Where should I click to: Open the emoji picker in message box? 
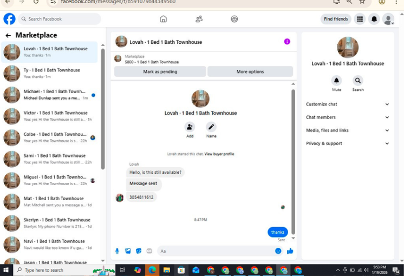(278, 251)
